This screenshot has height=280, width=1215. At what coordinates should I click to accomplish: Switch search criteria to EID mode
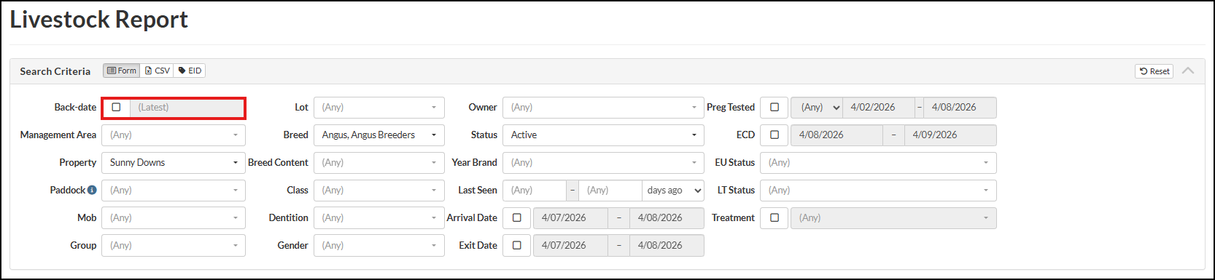[190, 71]
